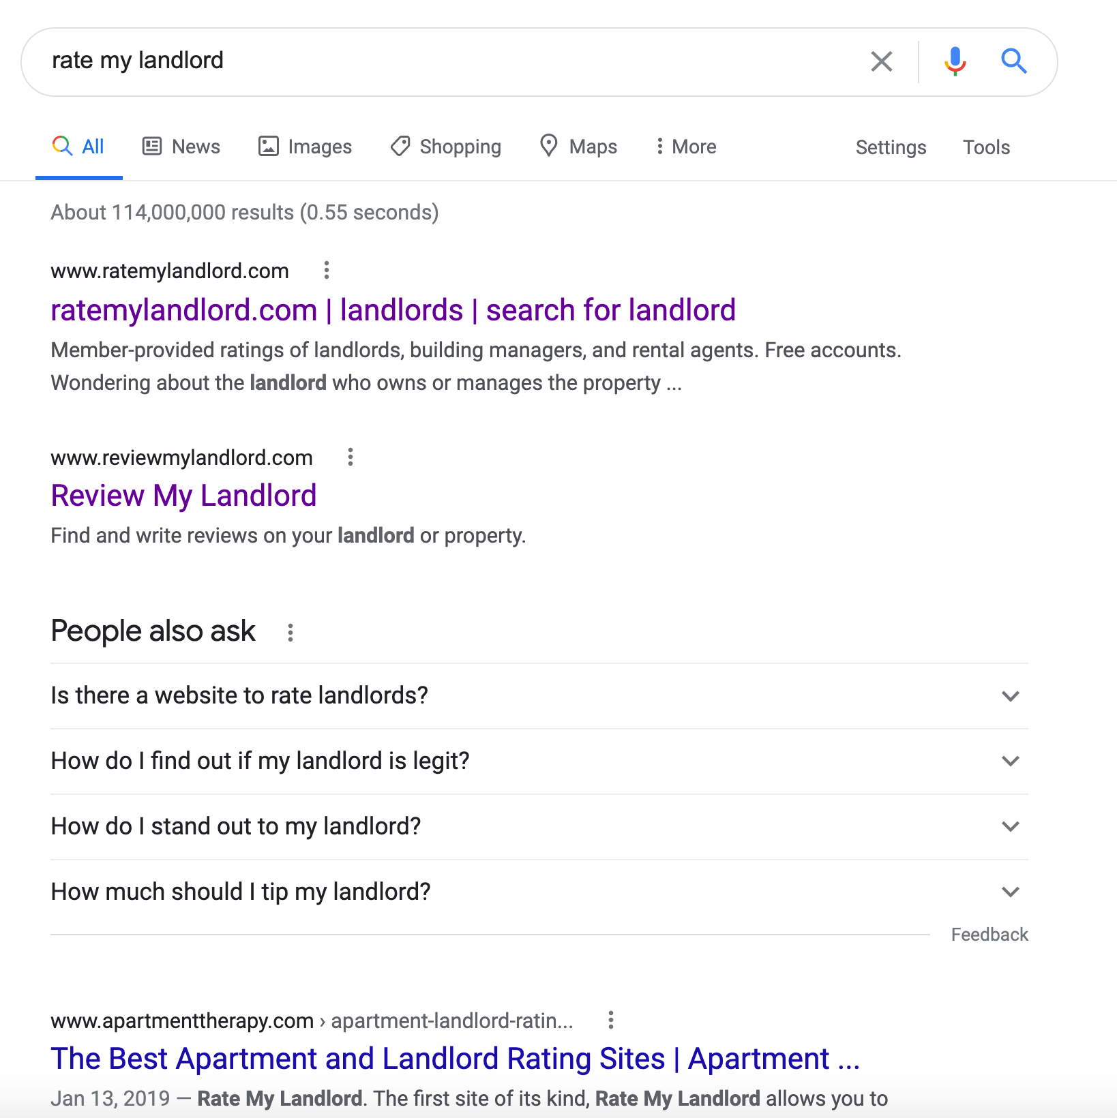Open the search Tools options
1117x1118 pixels.
(986, 147)
